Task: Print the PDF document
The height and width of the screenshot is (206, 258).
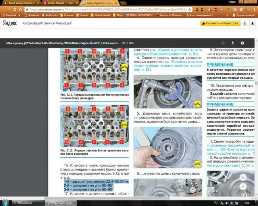Action: [243, 43]
